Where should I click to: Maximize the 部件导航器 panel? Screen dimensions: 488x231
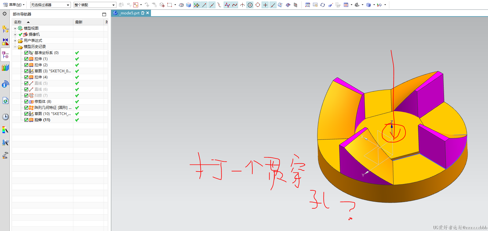104,14
